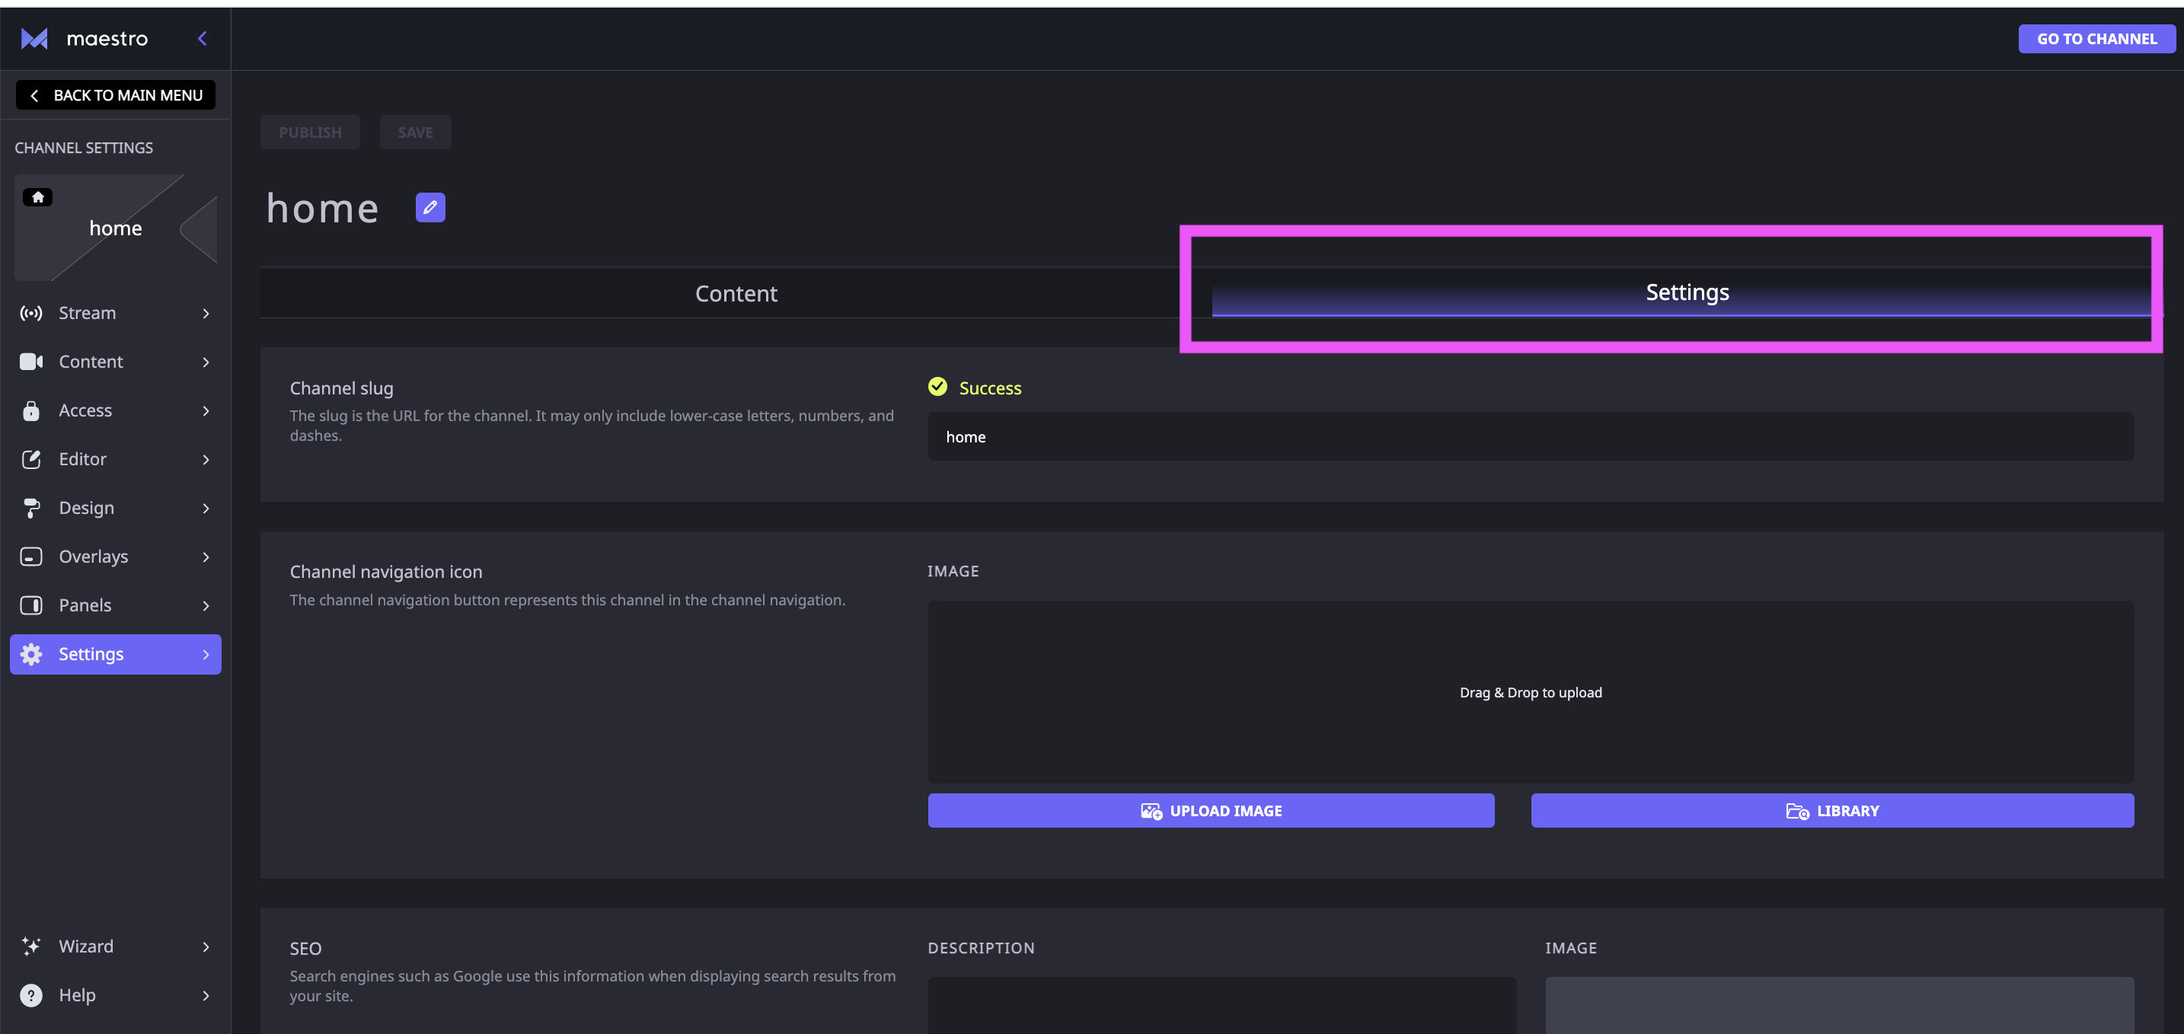Open Access in the sidebar menu
Screen dimensions: 2184x1034
tap(115, 411)
